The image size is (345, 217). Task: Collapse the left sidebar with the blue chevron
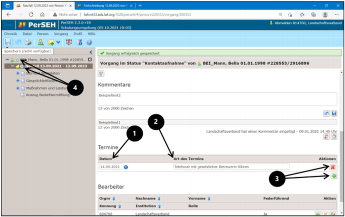click(91, 52)
